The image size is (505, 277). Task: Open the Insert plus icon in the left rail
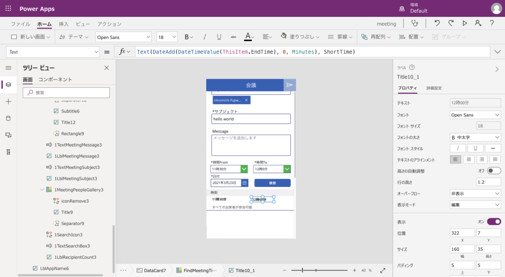[8, 102]
